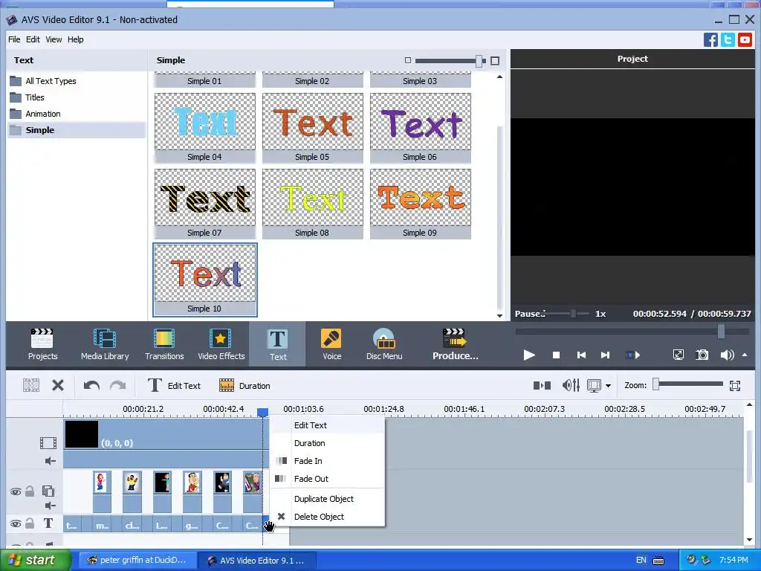The width and height of the screenshot is (761, 571).
Task: Click Edit Text in timeline toolbar
Action: pos(174,386)
